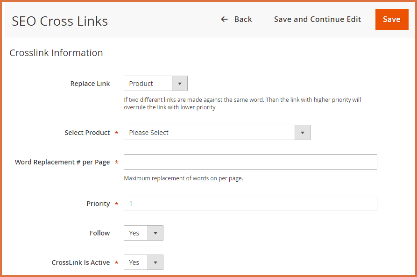Click the Crosslink Information section heading
This screenshot has width=417, height=277.
(56, 53)
